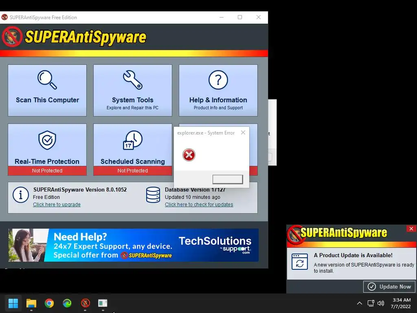
Task: Click the last running app taskbar icon
Action: [x=103, y=303]
